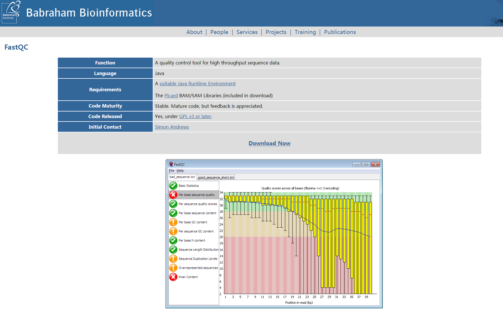Select the Per base N content label
This screenshot has width=503, height=312.
pos(192,240)
